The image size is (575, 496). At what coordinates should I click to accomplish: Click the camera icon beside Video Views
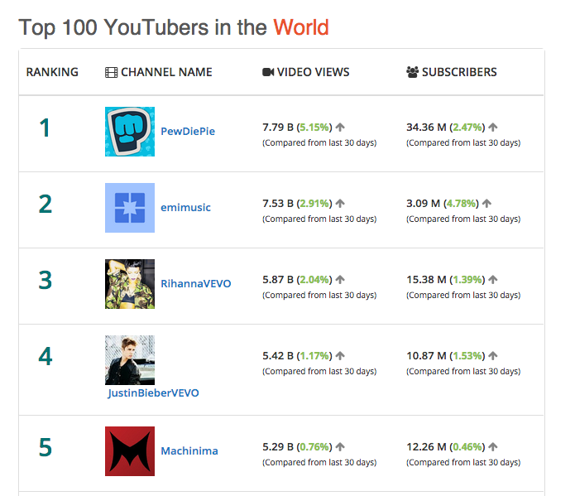point(267,72)
